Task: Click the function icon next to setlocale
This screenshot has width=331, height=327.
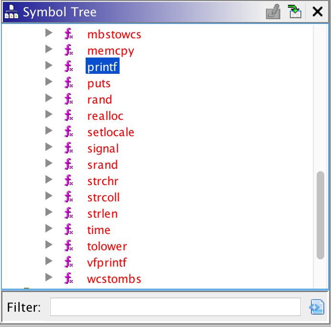Action: tap(69, 132)
